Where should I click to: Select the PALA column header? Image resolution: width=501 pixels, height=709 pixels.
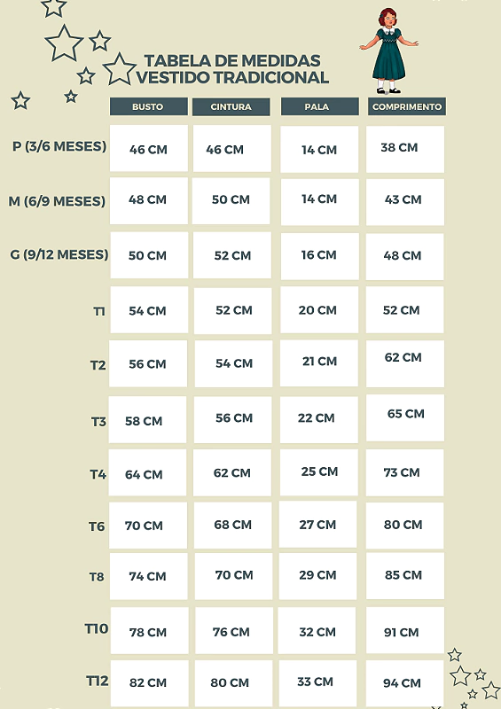coord(320,106)
